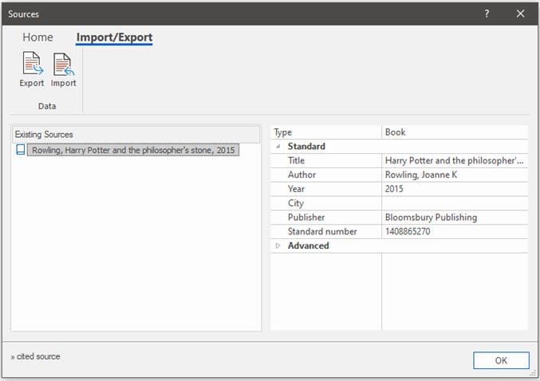
Task: Click the Standard number value 1408865270
Action: (x=455, y=232)
